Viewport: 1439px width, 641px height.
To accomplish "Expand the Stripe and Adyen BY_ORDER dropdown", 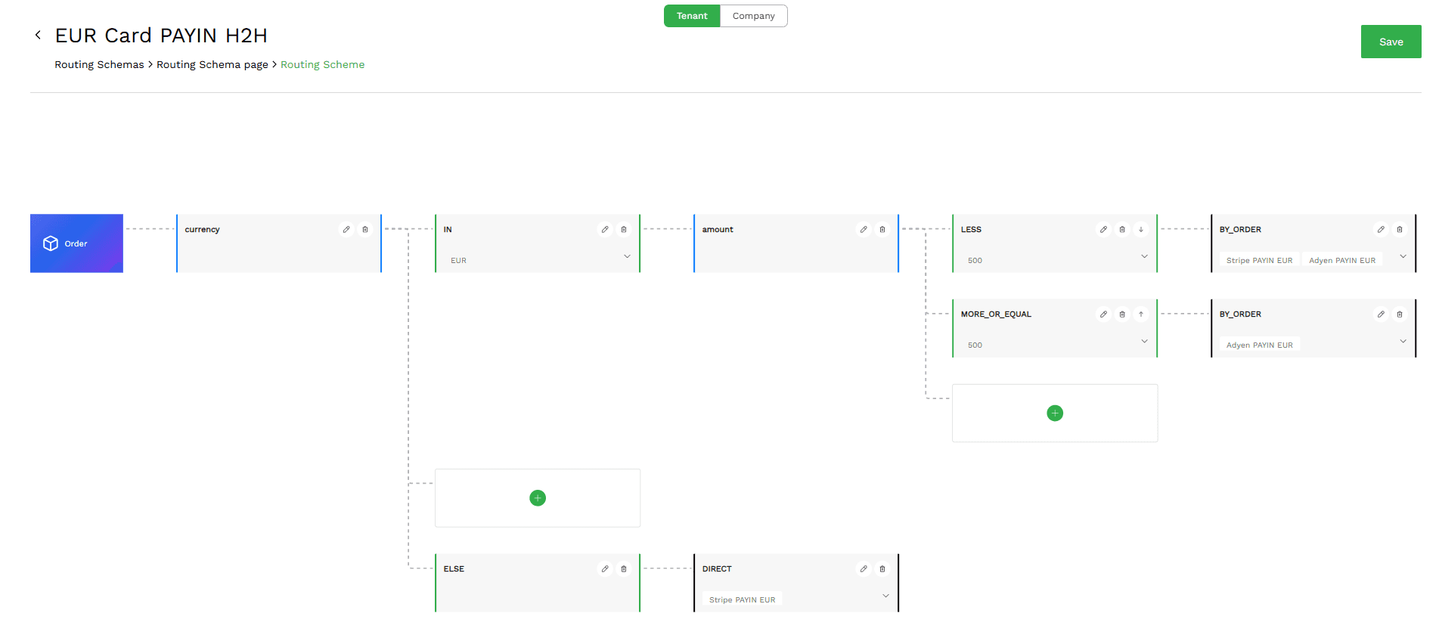I will coord(1403,256).
